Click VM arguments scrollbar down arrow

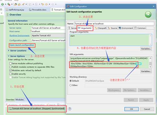tap(150, 67)
